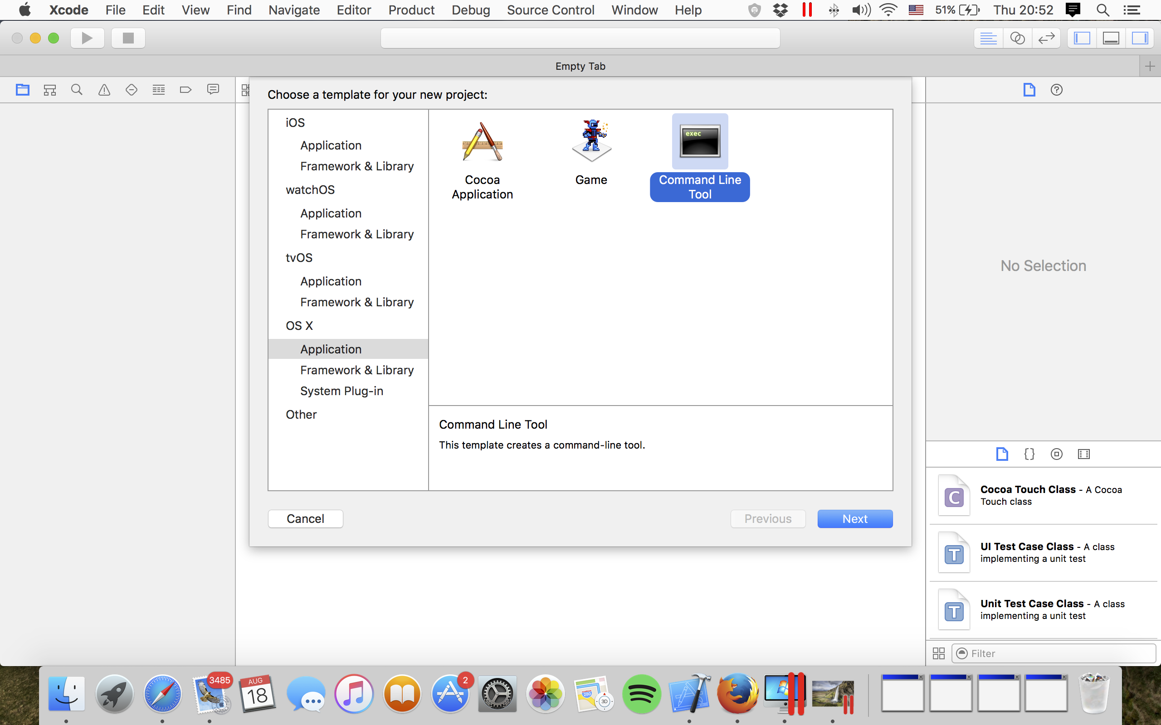
Task: Toggle the Navigator panel visibility
Action: 1082,38
